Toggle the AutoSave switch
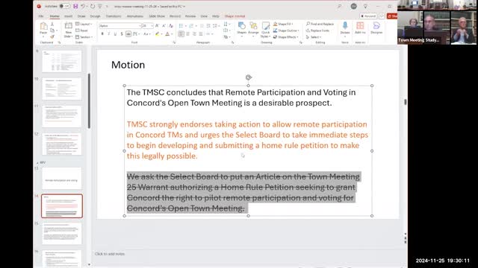 pos(64,6)
